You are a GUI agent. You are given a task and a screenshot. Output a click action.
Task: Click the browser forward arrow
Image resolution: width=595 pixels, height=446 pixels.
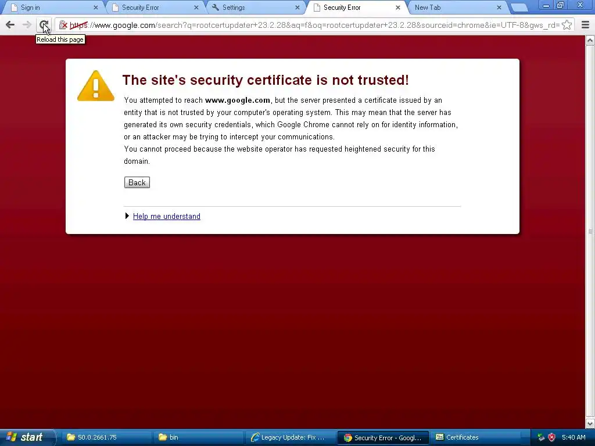(x=27, y=25)
